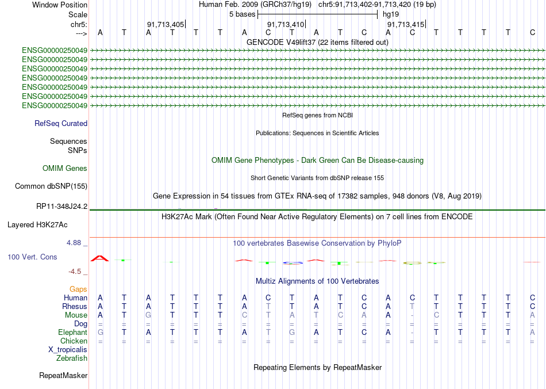Image resolution: width=546 pixels, height=389 pixels.
Task: Select the Human alignment row label
Action: 75,298
